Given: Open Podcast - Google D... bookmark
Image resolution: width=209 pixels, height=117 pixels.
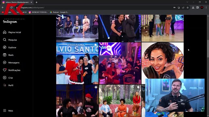Looking at the screenshot, I should (x=59, y=12).
